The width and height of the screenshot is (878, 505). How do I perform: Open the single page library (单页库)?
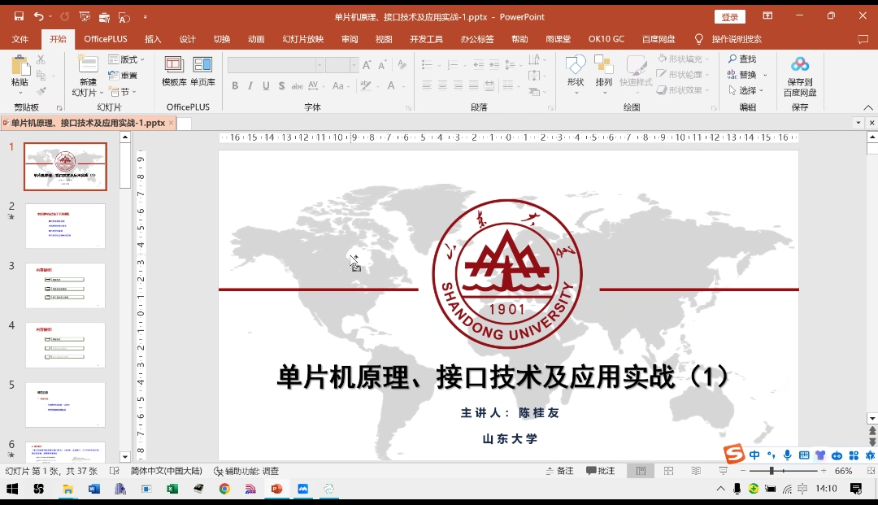coord(202,64)
